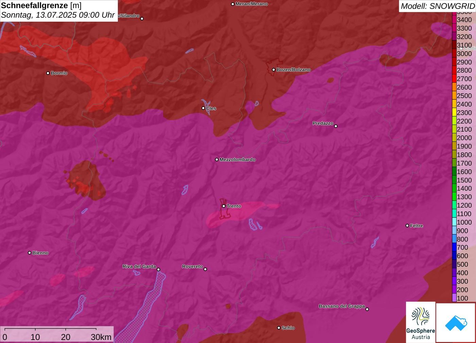Click the Bormio city marker dot

coord(48,73)
